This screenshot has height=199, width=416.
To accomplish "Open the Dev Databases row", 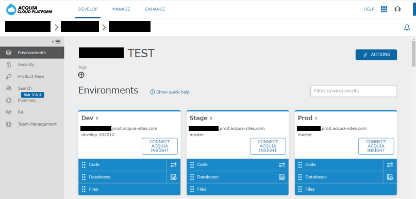I will click(x=123, y=177).
